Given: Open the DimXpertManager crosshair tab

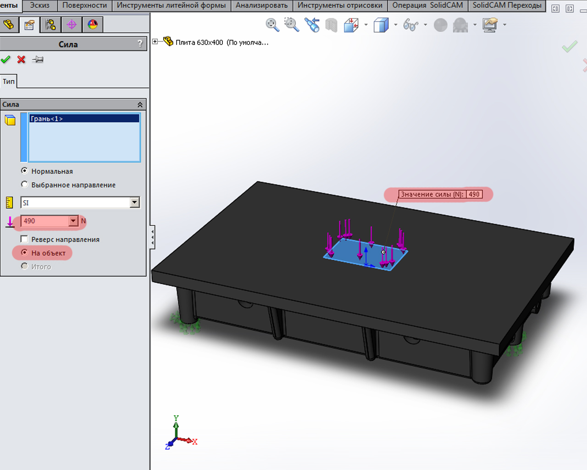Looking at the screenshot, I should (72, 24).
